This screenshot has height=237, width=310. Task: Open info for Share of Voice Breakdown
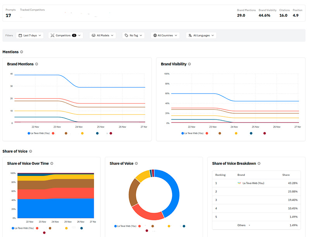coord(258,164)
